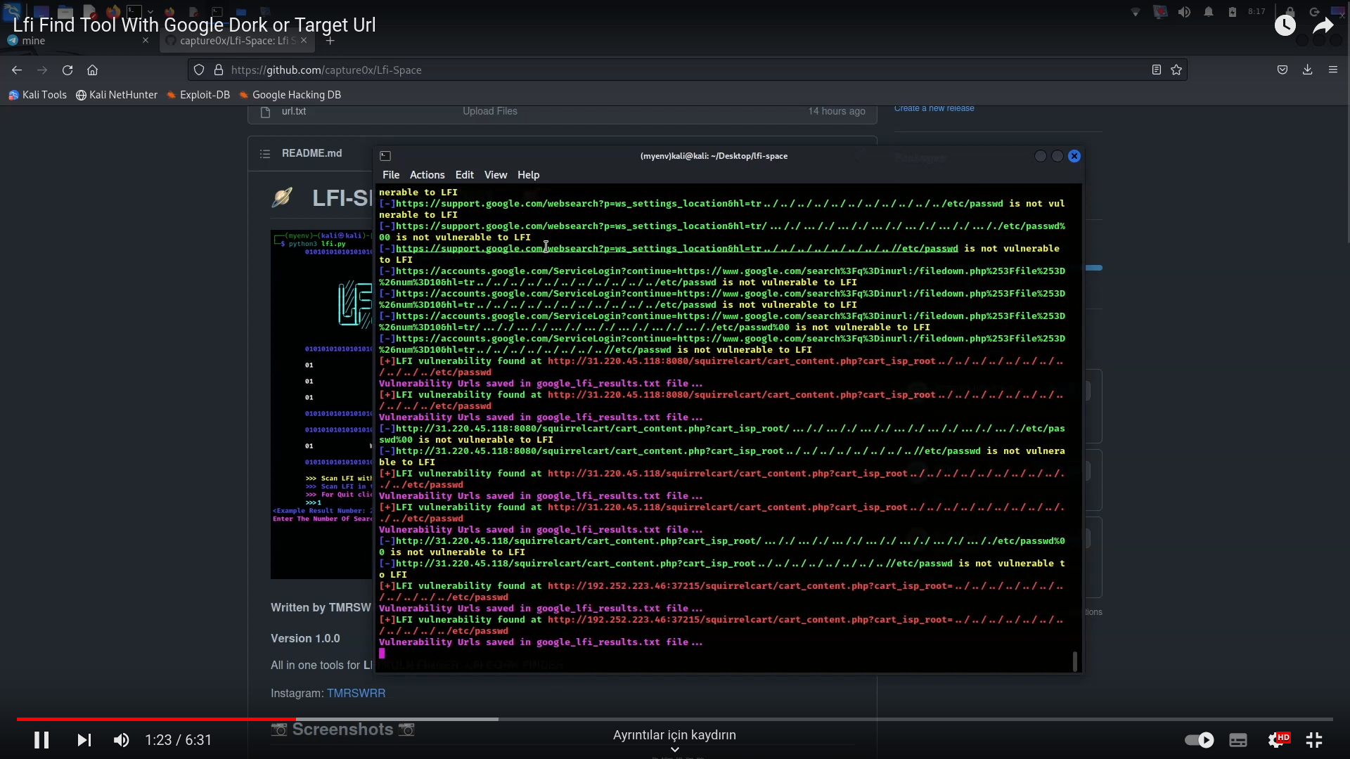
Task: Check the battery status indicator
Action: coord(1233,12)
